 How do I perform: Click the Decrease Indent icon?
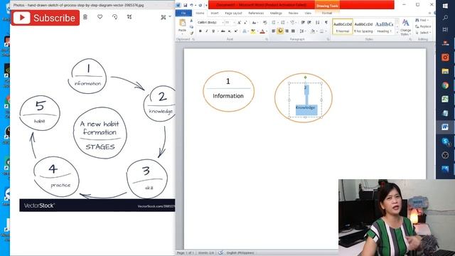pos(303,23)
